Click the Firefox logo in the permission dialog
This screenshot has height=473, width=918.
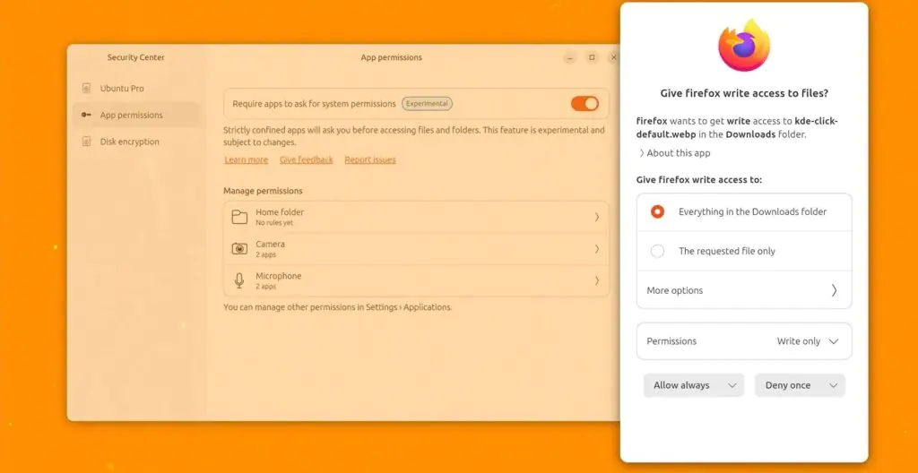pos(743,45)
